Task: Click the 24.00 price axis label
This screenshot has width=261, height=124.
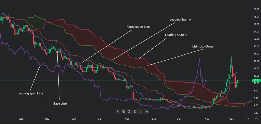Action: pos(256,31)
